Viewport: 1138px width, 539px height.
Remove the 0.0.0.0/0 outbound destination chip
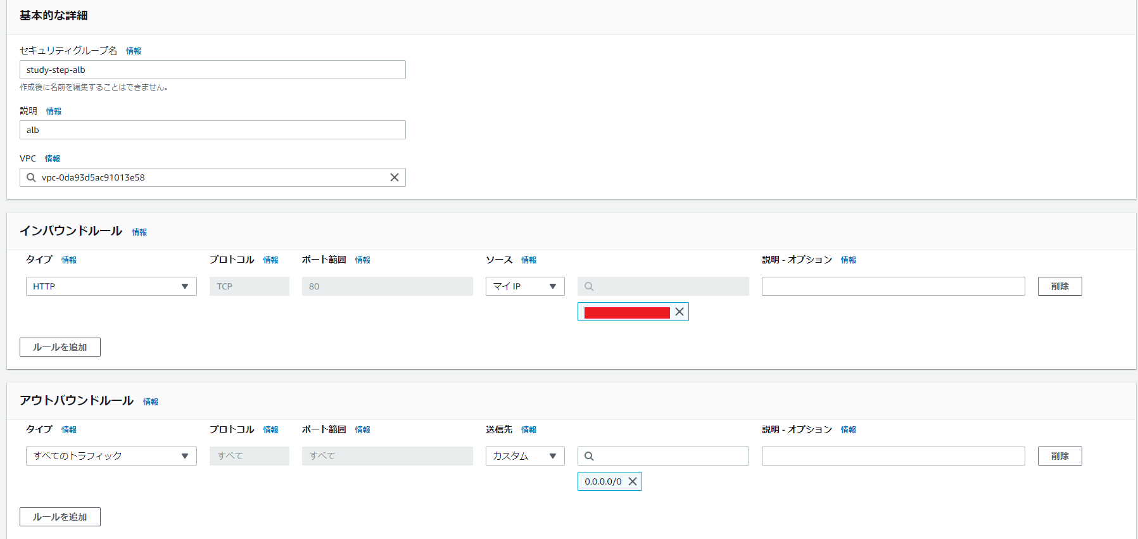(x=633, y=481)
